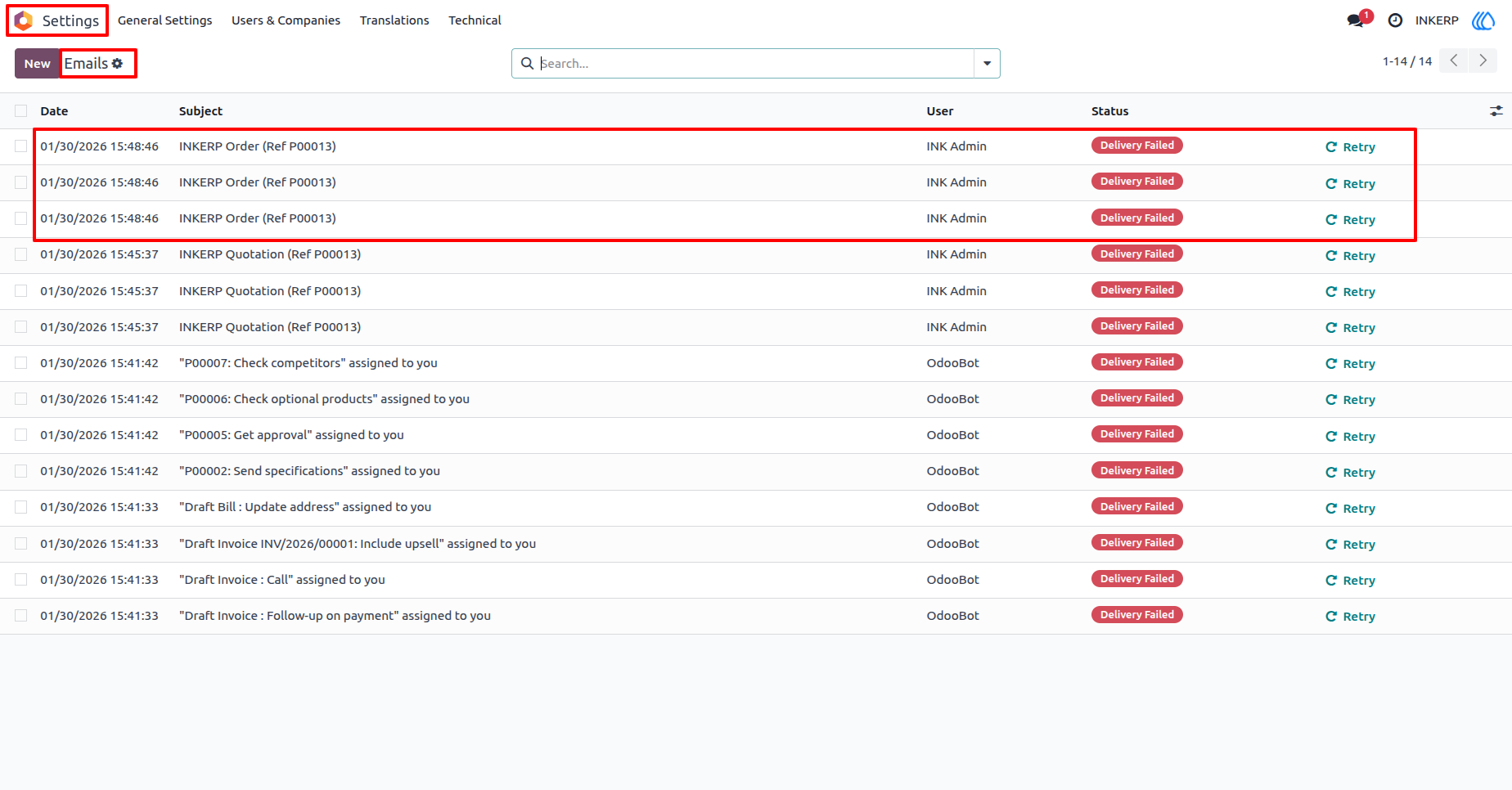The width and height of the screenshot is (1512, 790).
Task: Sort by the Subject column header
Action: pyautogui.click(x=200, y=111)
